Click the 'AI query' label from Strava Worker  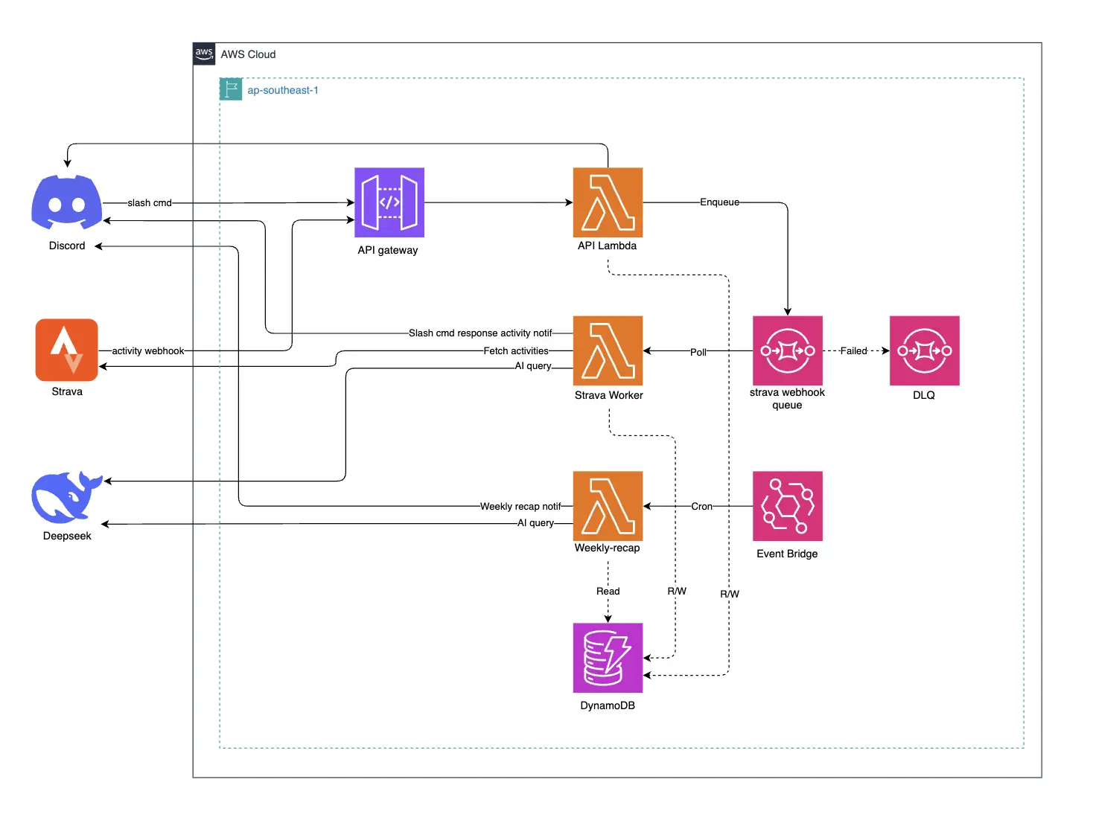533,365
